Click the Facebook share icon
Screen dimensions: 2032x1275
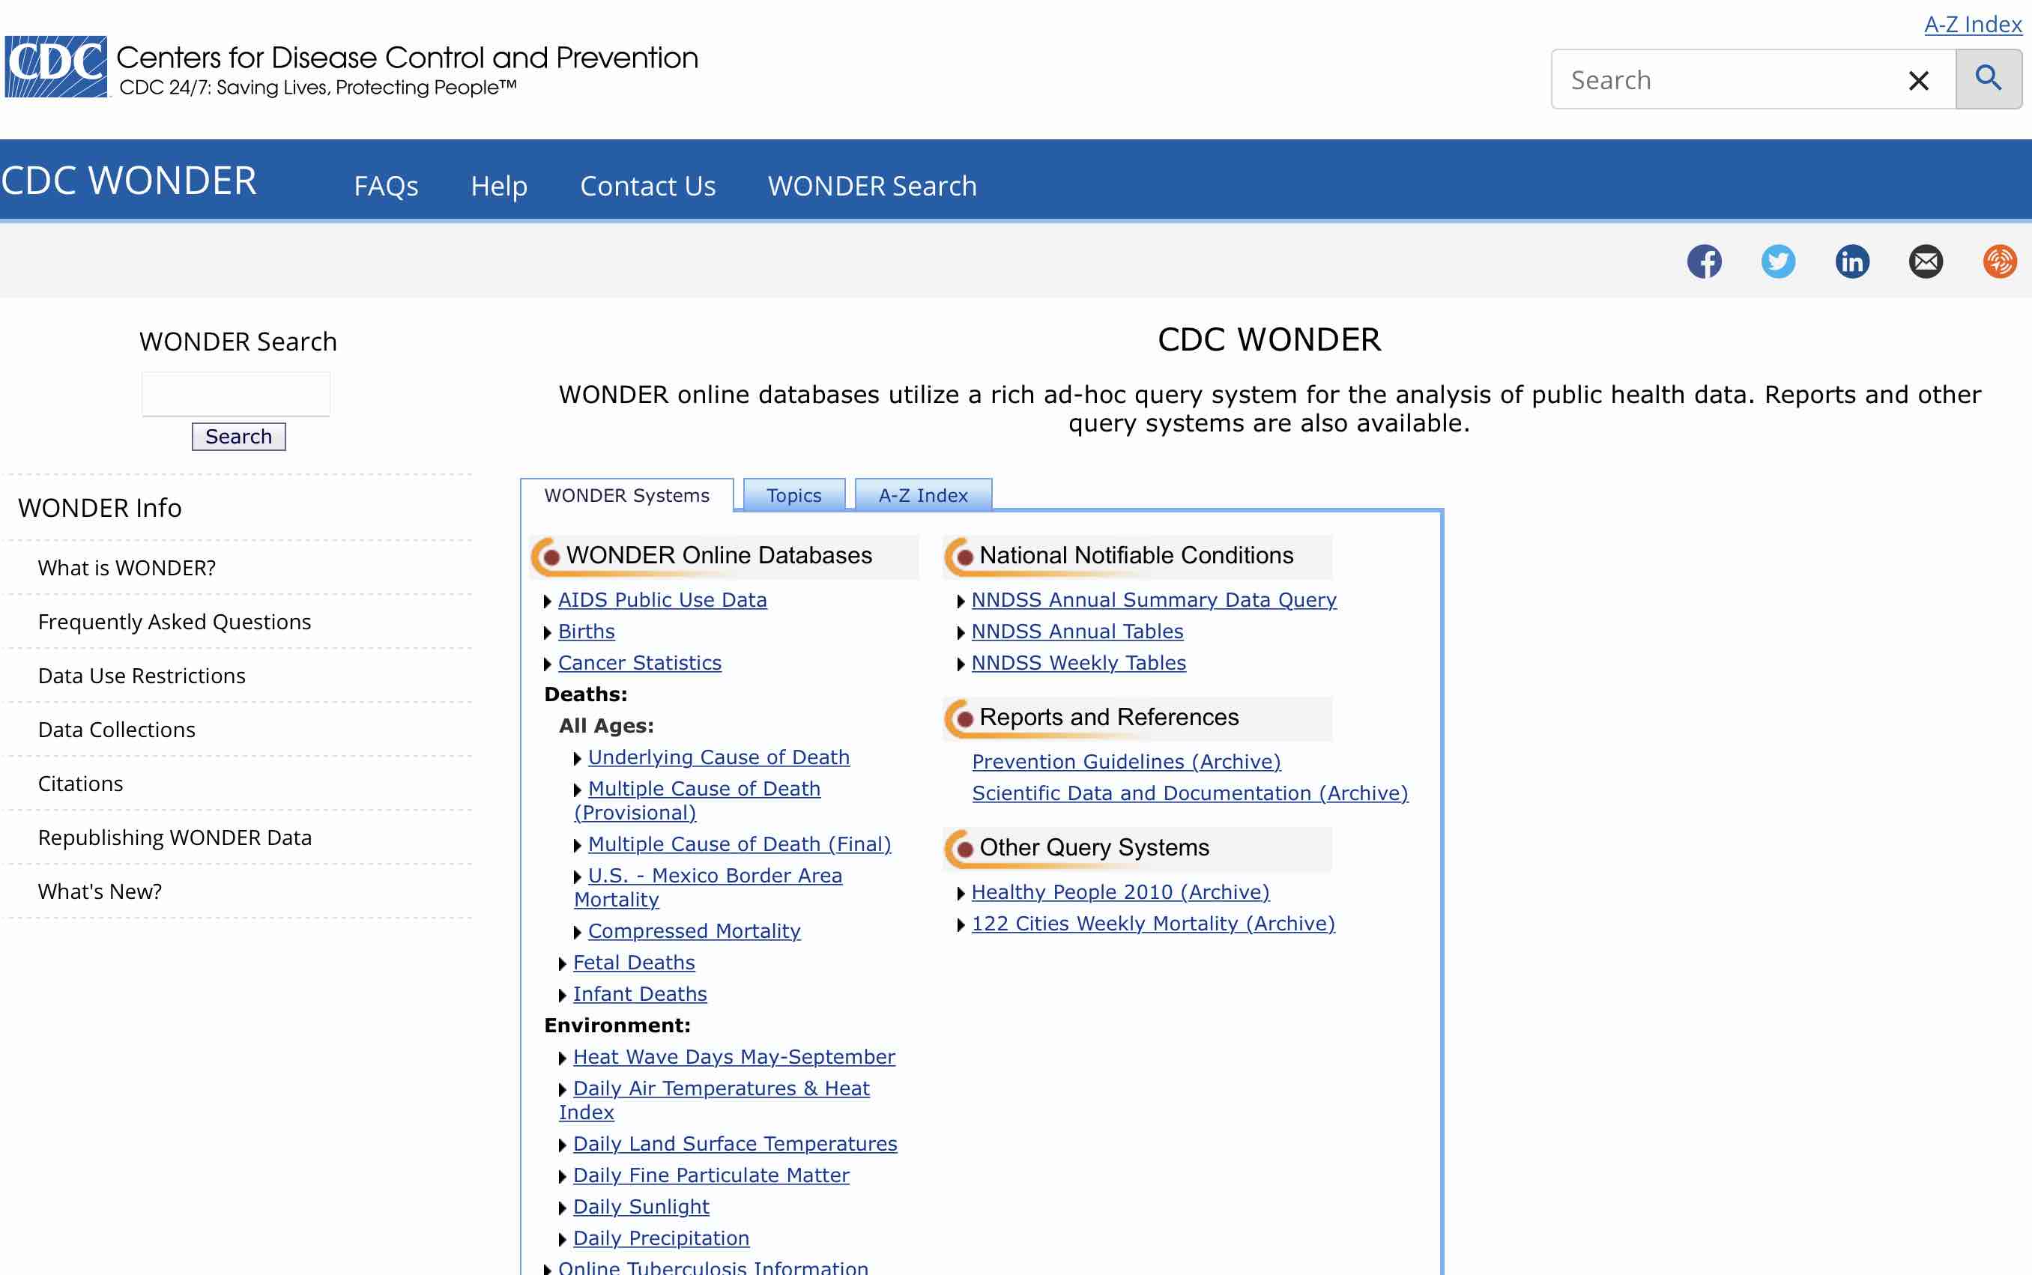(x=1705, y=260)
